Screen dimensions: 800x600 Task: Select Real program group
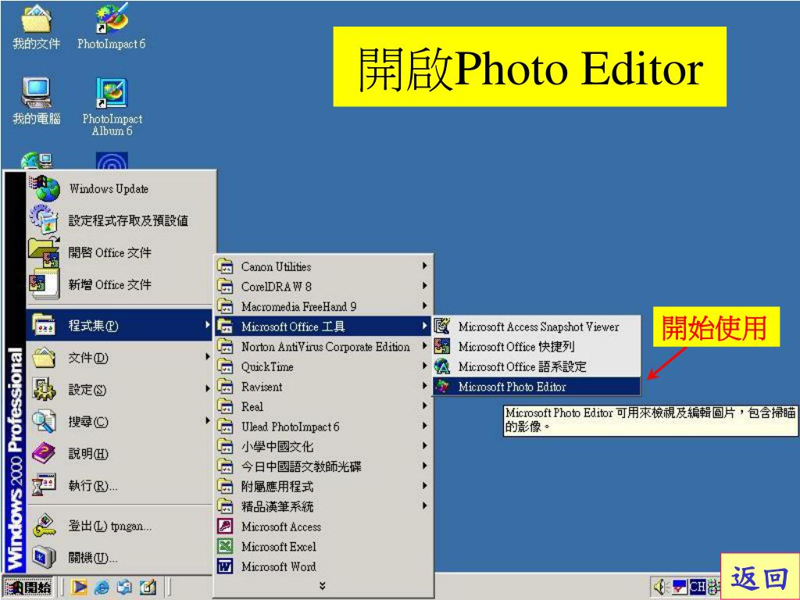pyautogui.click(x=323, y=406)
